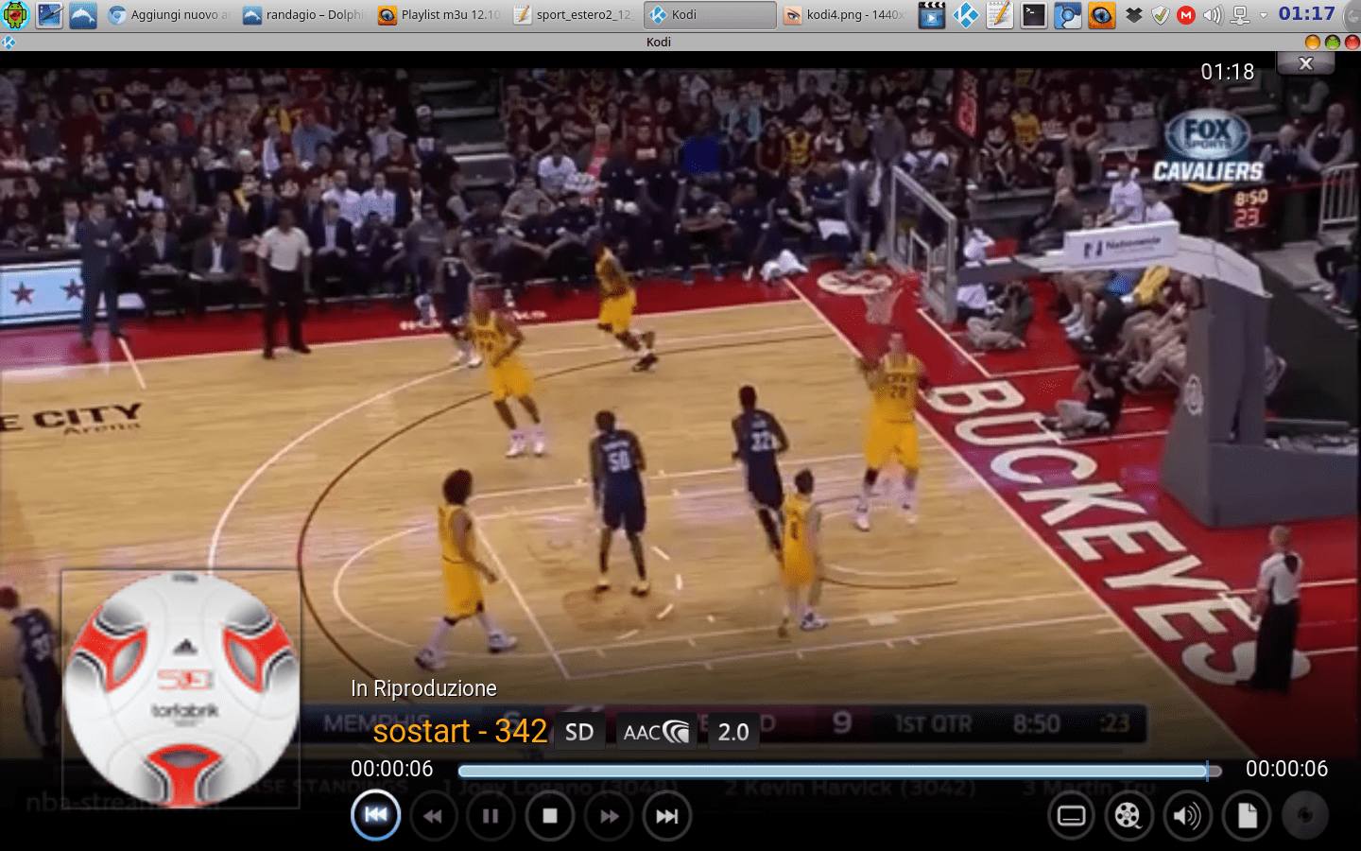Open Dropbox tray icon

click(1134, 15)
